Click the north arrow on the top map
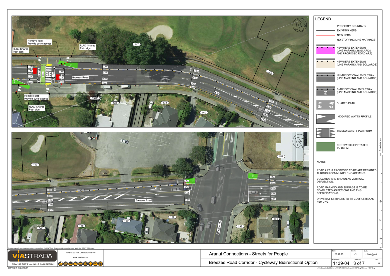 [300, 25]
